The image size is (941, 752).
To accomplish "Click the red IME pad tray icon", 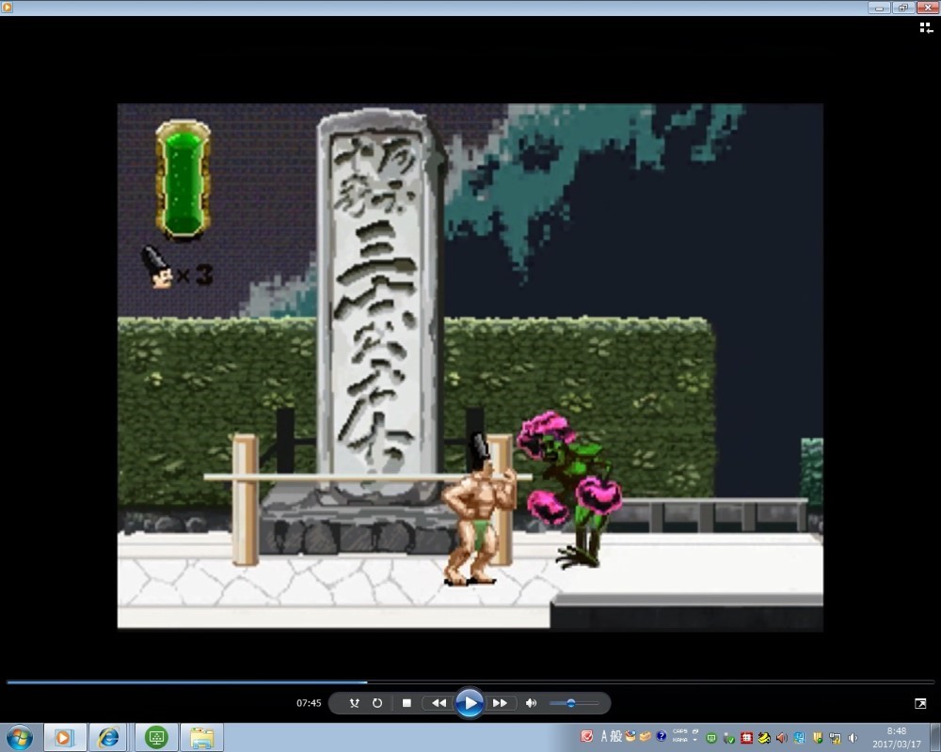I will click(587, 736).
